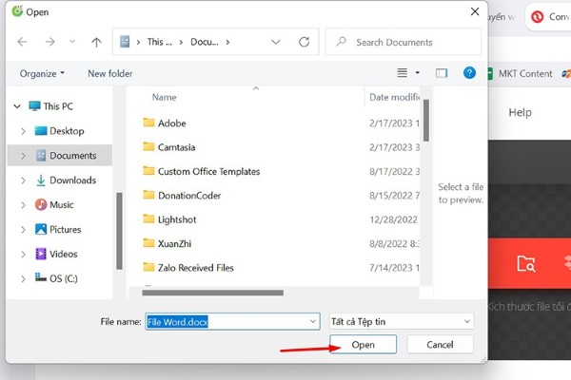The height and width of the screenshot is (380, 571).
Task: Select the Camtasia folder
Action: pos(176,147)
